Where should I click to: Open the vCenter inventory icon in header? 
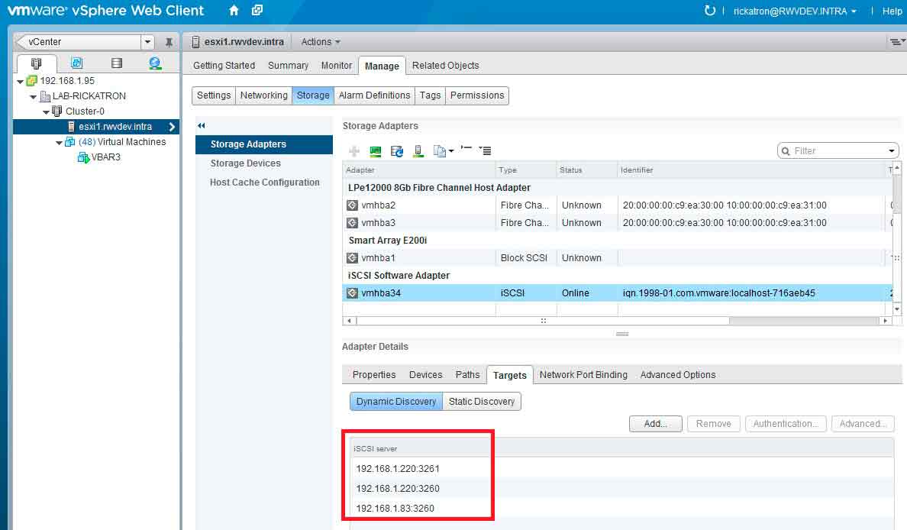point(257,11)
